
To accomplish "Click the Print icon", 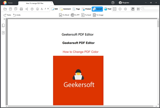I will coord(21,9).
